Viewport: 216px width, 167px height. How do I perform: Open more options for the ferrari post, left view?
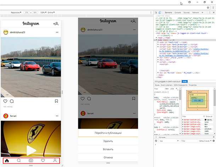tap(57, 116)
